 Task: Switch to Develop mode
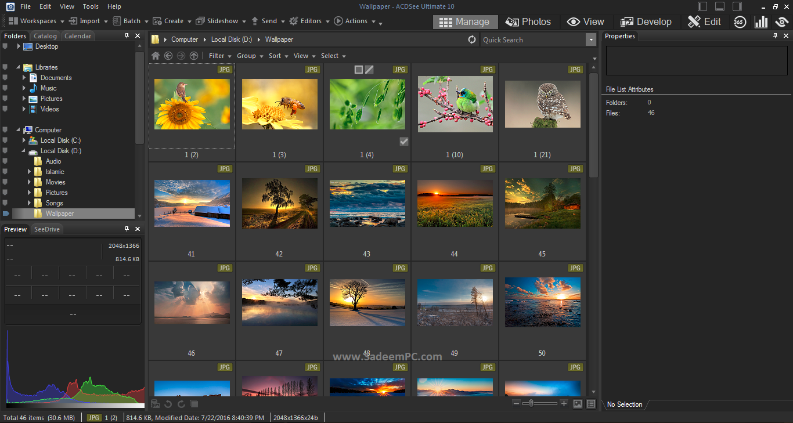pos(646,22)
